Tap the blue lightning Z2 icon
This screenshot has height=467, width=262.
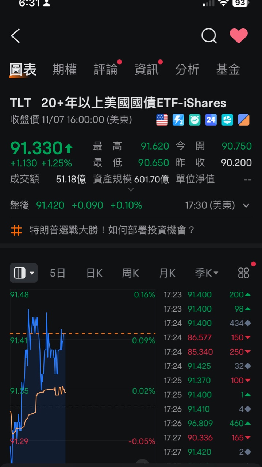(x=178, y=120)
